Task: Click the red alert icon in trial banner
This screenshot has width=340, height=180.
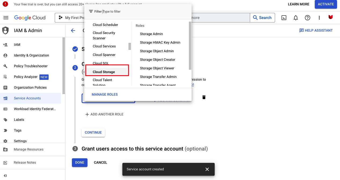Action: 5,4
